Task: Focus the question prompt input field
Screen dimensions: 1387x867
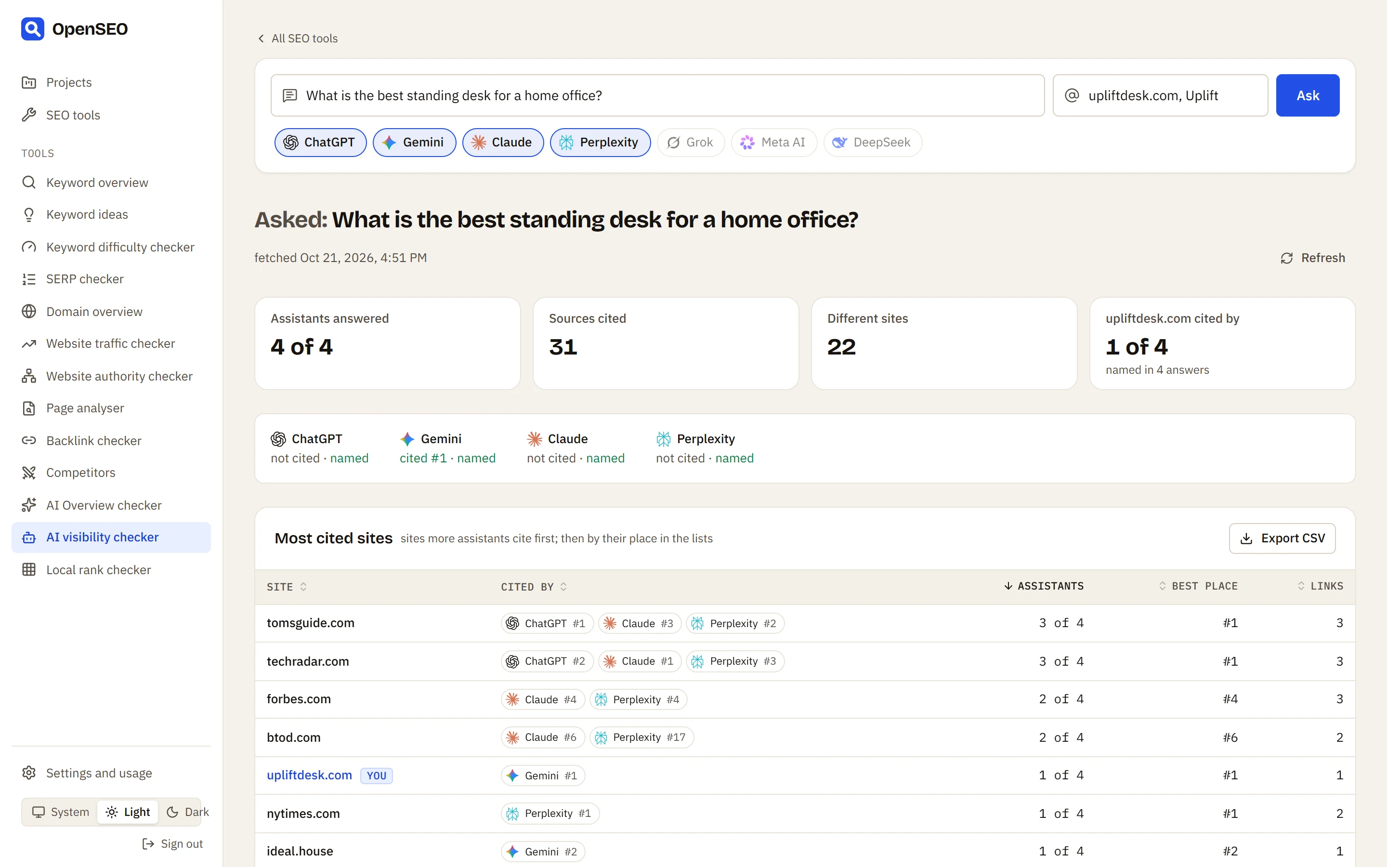Action: (x=657, y=95)
